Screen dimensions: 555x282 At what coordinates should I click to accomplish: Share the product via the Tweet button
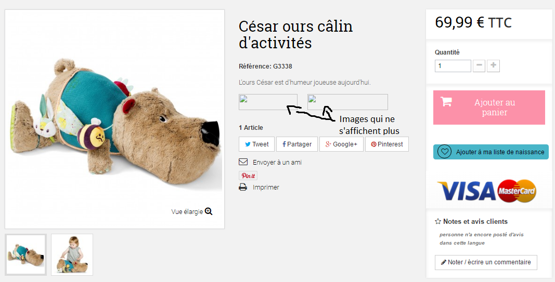(x=256, y=144)
